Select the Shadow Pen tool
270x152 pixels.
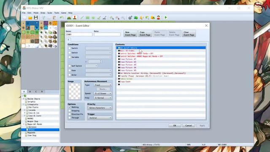pos(104,18)
